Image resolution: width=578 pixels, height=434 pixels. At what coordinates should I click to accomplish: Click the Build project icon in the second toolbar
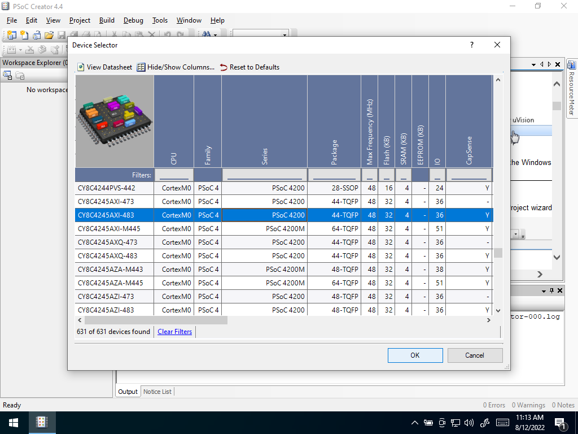[12, 50]
